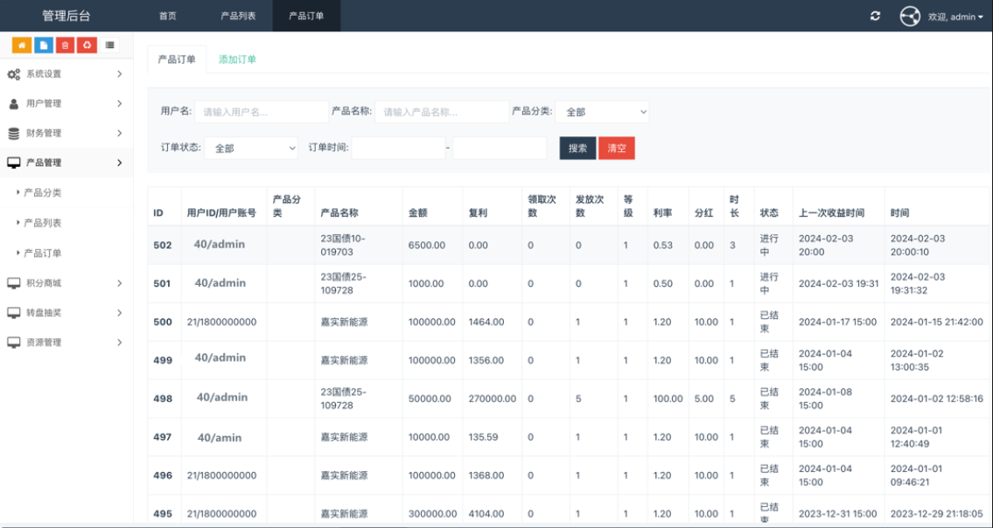Click the coins icon beside 财务管理
This screenshot has width=993, height=528.
13,134
